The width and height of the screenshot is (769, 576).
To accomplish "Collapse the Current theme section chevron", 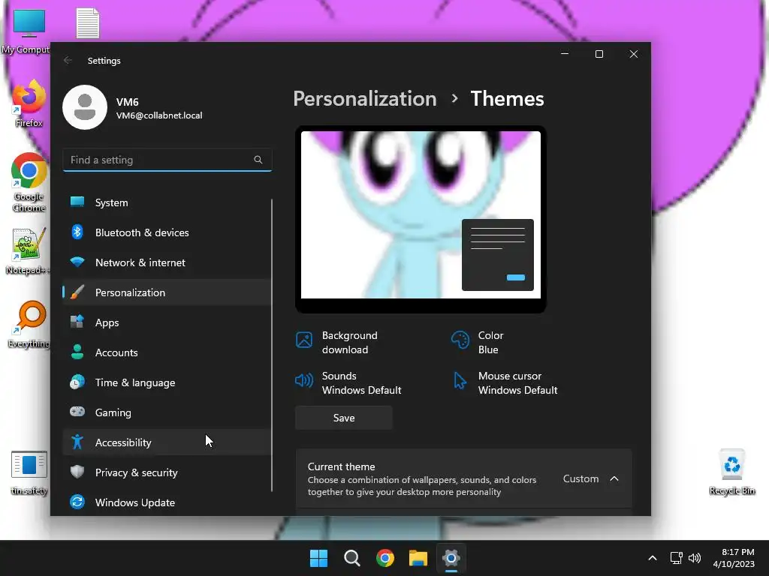I will 614,478.
